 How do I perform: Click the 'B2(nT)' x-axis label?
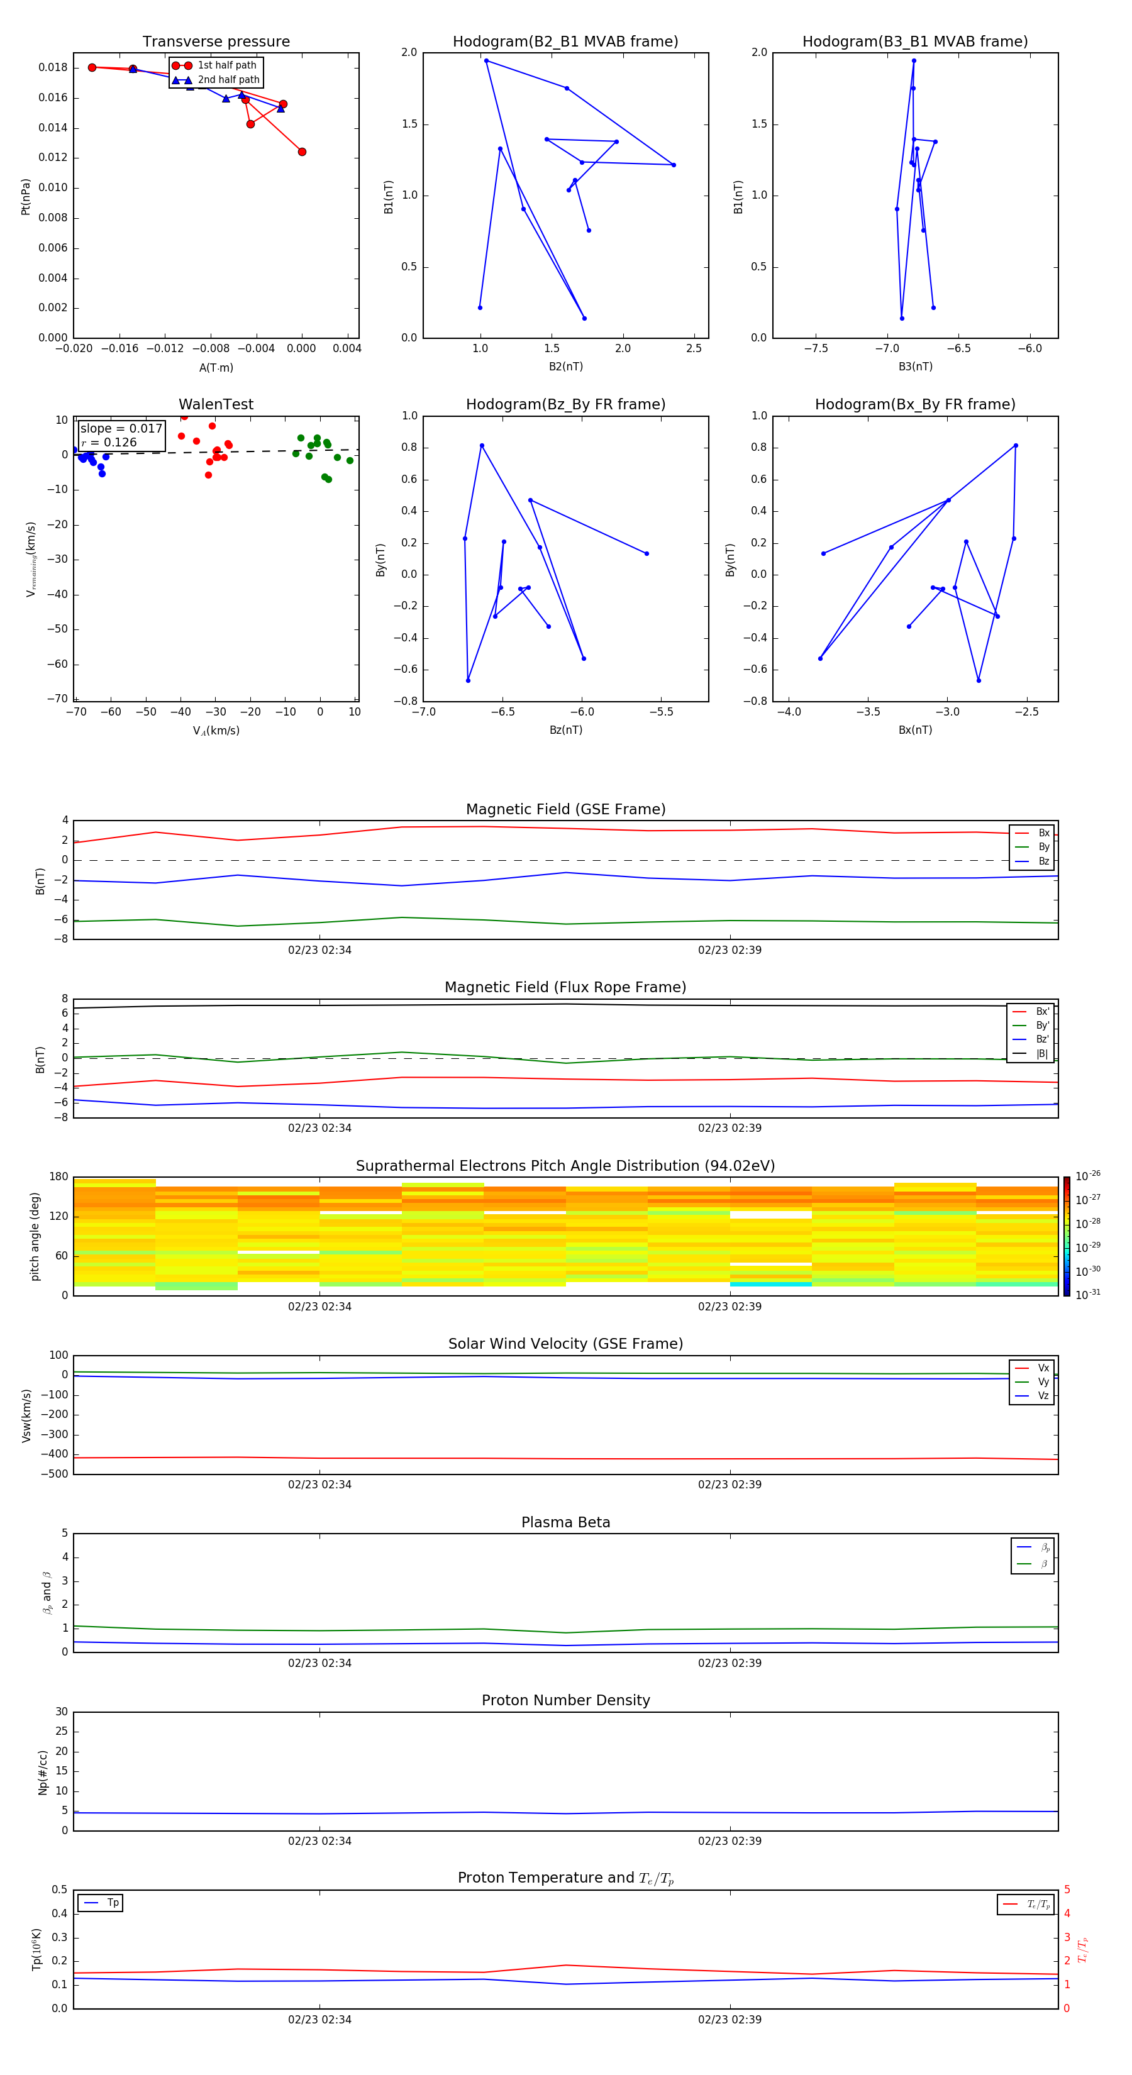(x=565, y=367)
